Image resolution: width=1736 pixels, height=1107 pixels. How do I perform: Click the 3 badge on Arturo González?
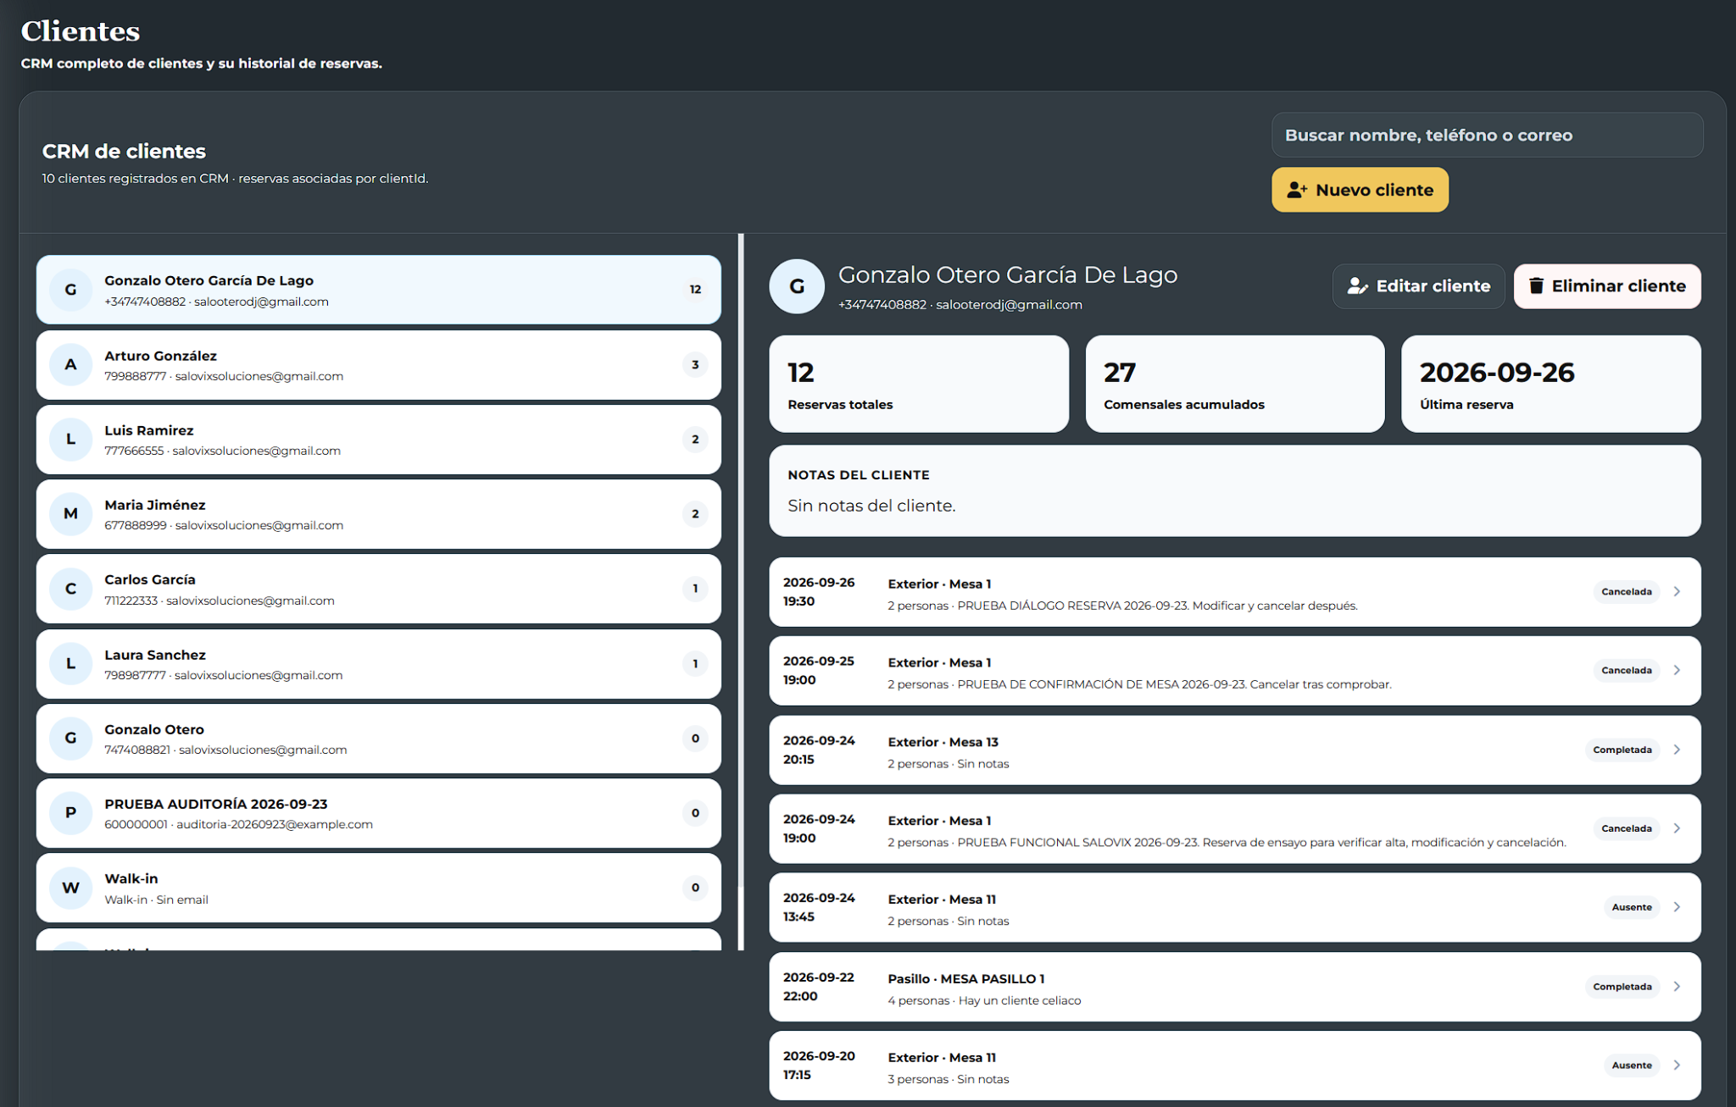coord(695,365)
